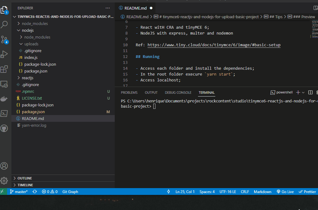Screen dimensions: 318x210
Task: Open the tiny.cloud docs link
Action: pos(214,45)
